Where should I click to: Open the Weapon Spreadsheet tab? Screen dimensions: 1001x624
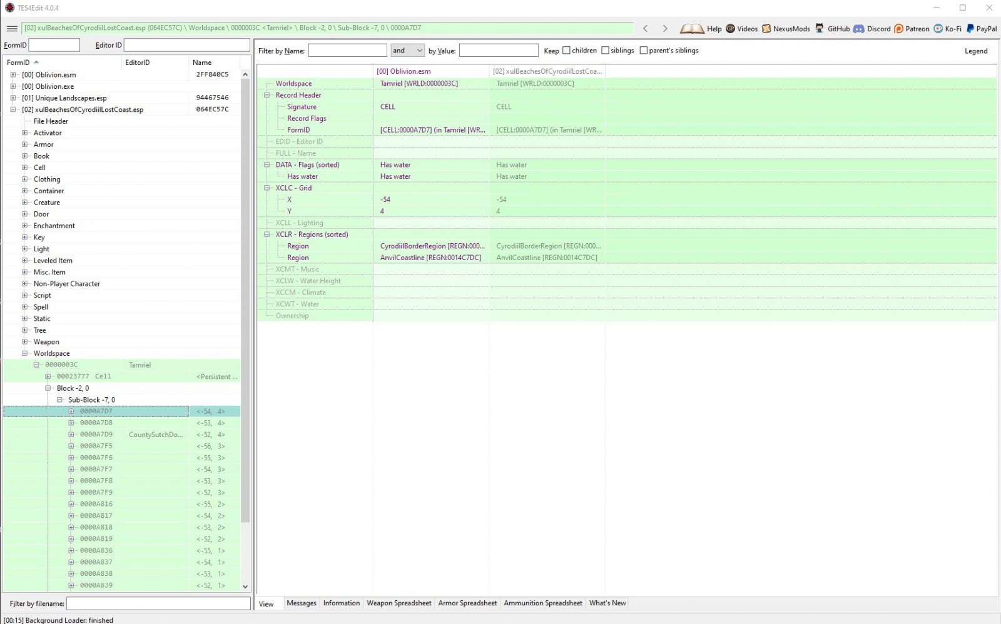click(399, 603)
